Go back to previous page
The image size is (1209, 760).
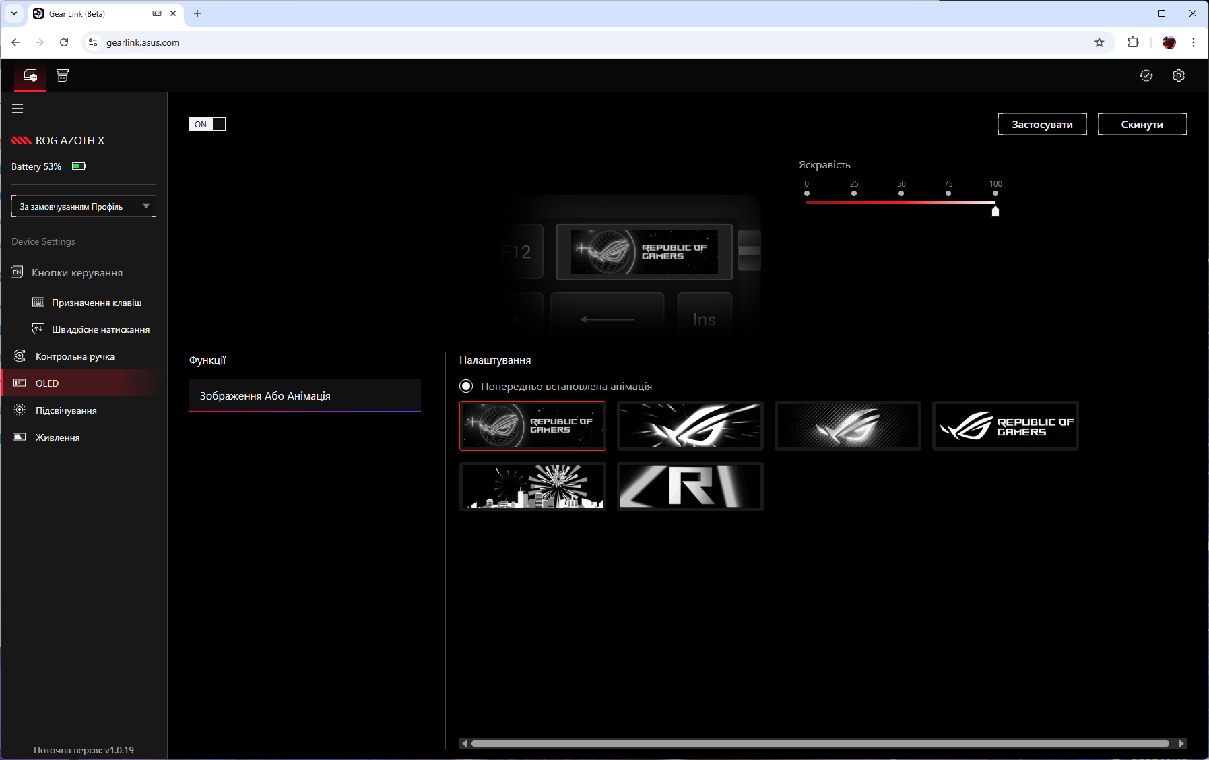(x=15, y=42)
